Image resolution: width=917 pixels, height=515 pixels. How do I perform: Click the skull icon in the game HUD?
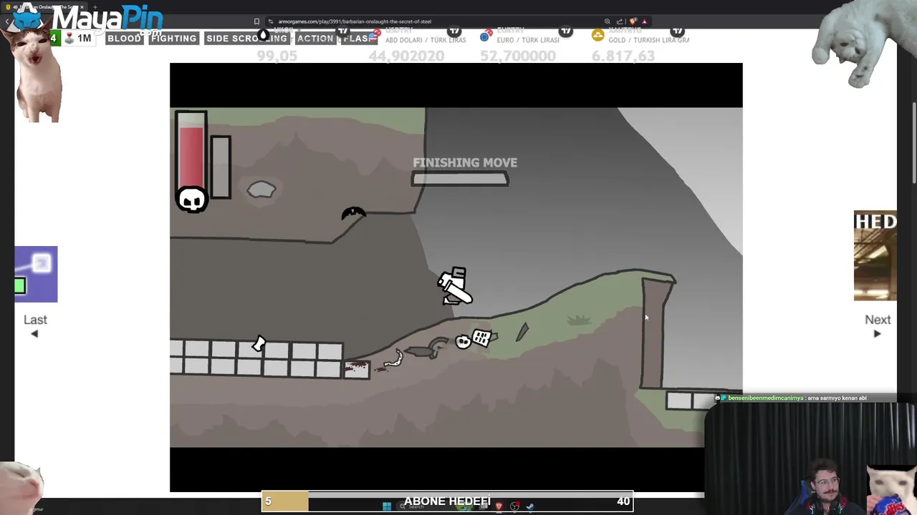click(x=191, y=200)
